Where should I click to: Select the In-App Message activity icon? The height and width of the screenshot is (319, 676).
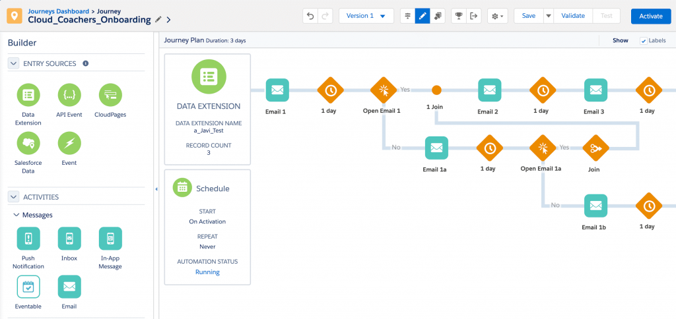(x=110, y=239)
